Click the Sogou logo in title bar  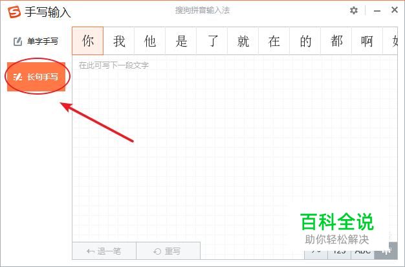tap(14, 12)
